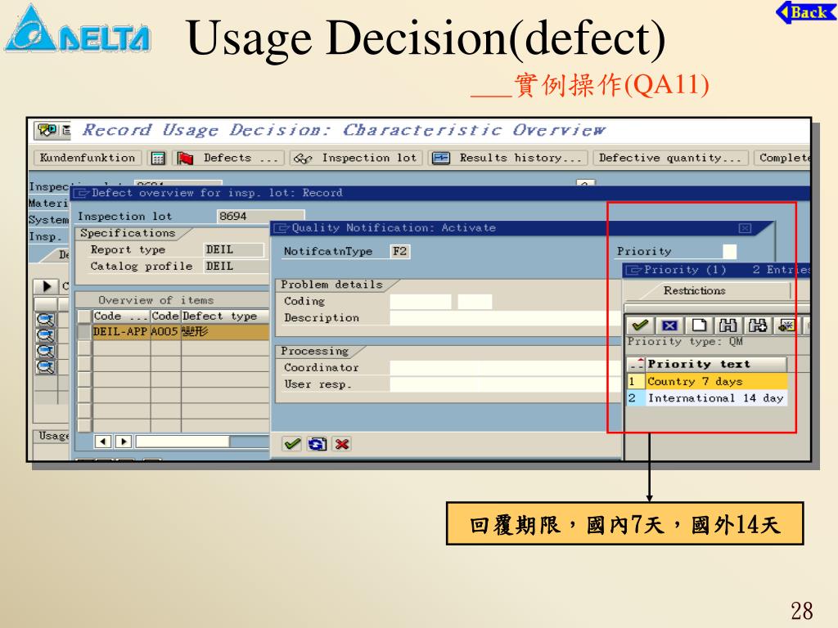Close the Quality Notification dialog title button

(x=745, y=229)
